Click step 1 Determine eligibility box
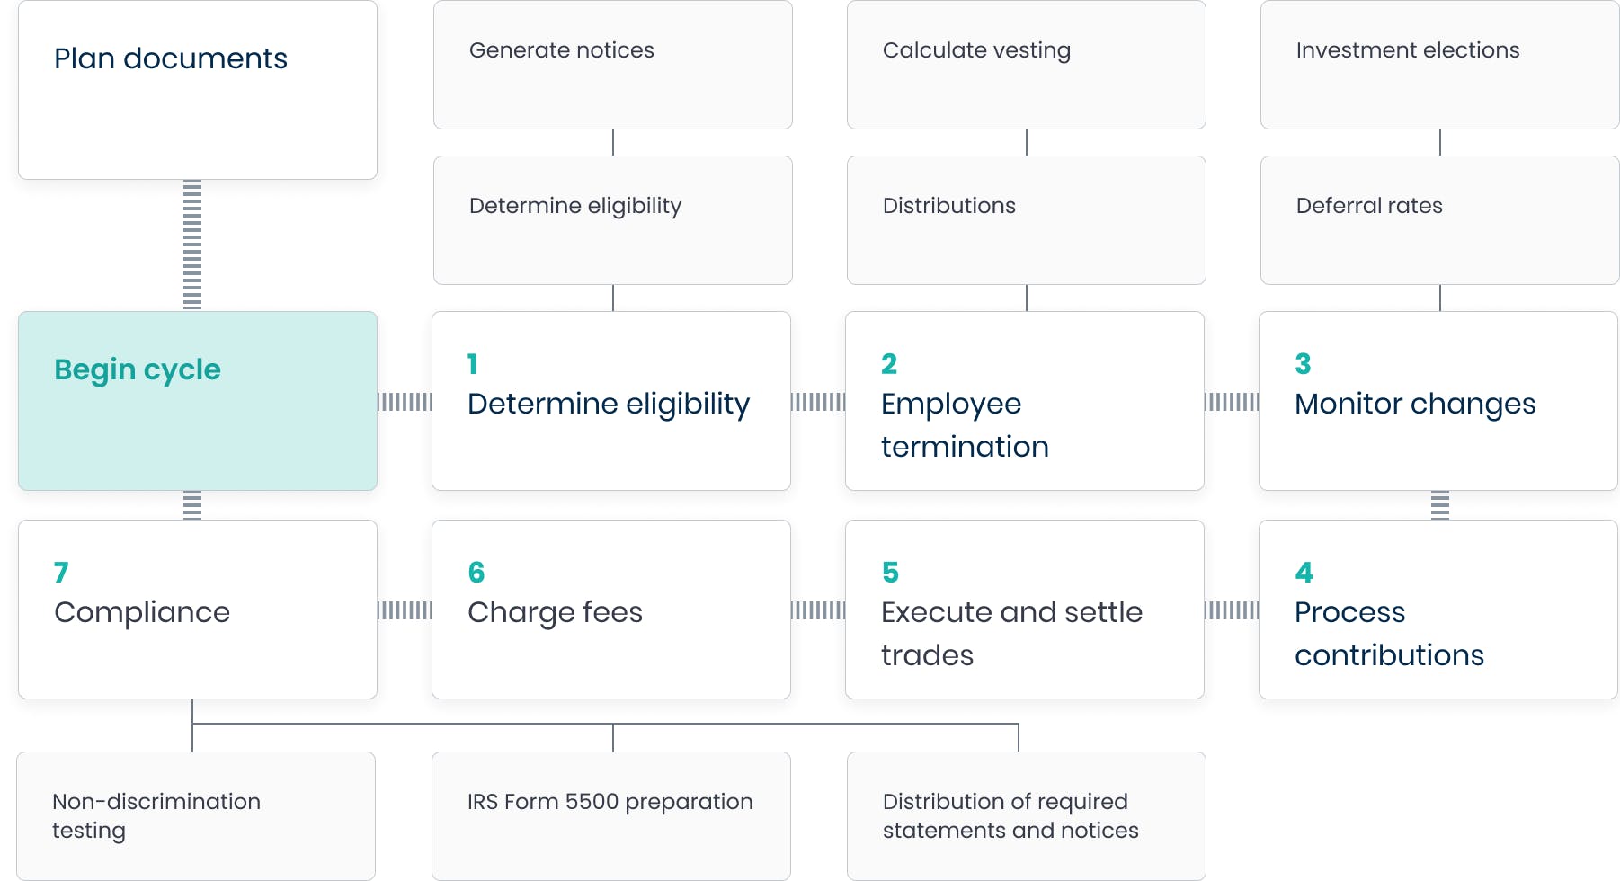 tap(611, 401)
